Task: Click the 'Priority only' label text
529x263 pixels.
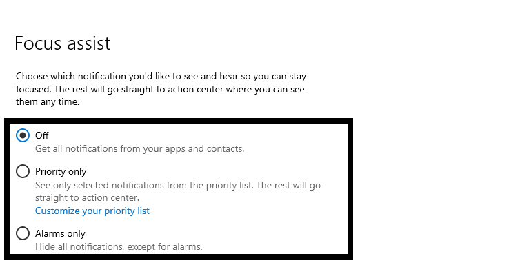Action: [x=61, y=172]
